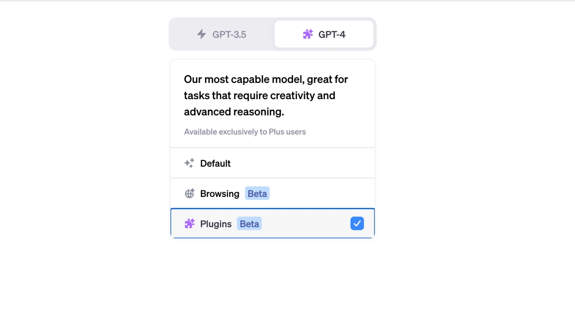
Task: Click the Beta badge beside Plugins
Action: tap(249, 224)
